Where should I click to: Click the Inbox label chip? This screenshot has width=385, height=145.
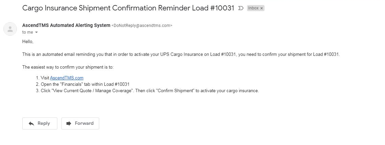pos(253,8)
